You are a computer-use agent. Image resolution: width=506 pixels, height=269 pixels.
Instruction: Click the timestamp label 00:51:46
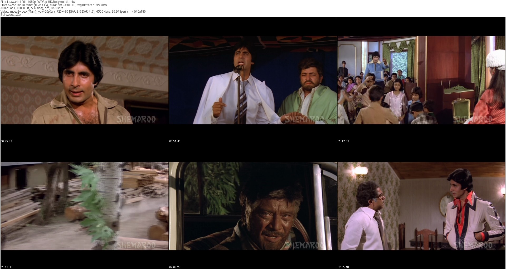click(x=175, y=141)
